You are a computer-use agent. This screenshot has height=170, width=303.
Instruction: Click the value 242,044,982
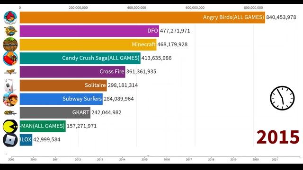coord(106,112)
